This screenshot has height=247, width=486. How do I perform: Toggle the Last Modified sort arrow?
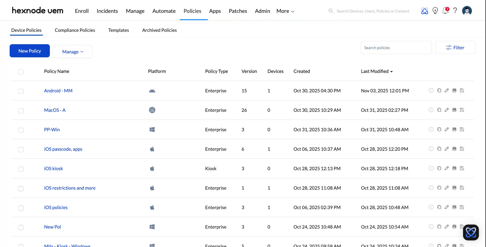[392, 71]
